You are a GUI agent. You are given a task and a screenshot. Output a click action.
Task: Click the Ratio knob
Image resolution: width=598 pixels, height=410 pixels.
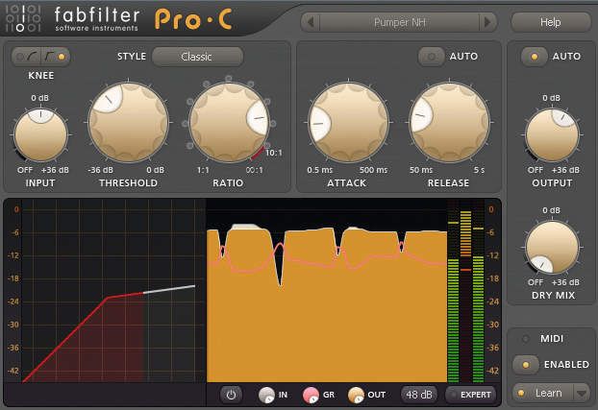tap(229, 123)
